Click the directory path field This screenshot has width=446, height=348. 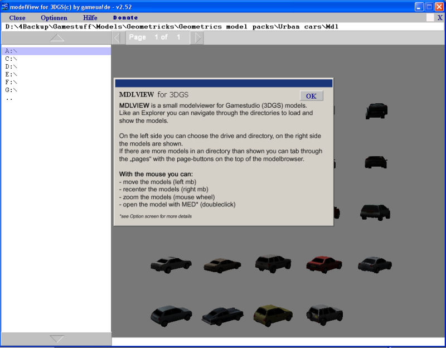point(222,27)
